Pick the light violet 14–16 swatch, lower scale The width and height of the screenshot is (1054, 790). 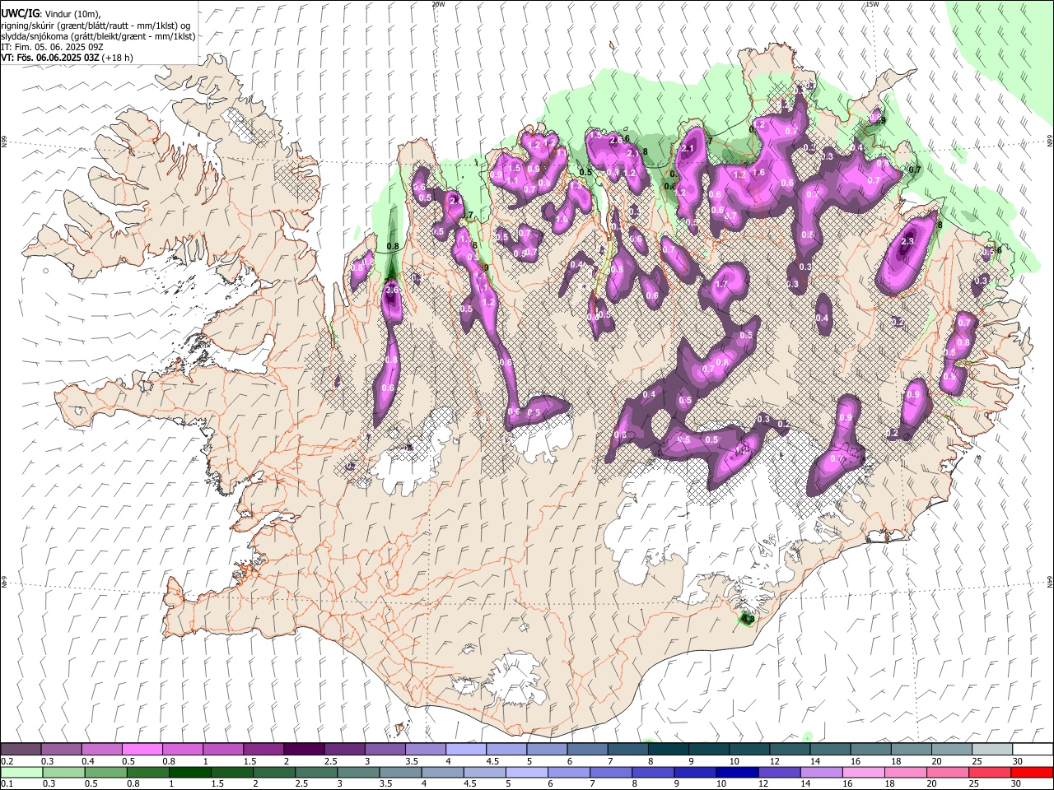(821, 772)
